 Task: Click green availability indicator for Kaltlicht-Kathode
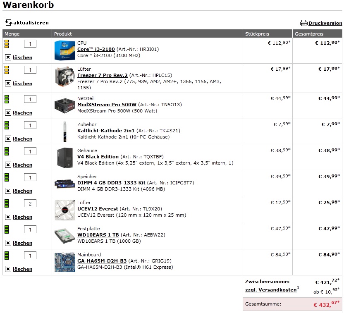tap(7, 125)
